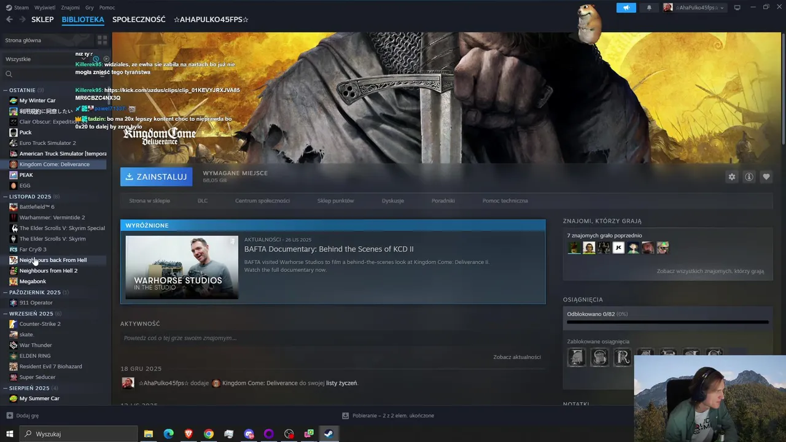The width and height of the screenshot is (786, 442).
Task: Click Zobacz wszystkich znajomych, którzy grają
Action: 710,271
